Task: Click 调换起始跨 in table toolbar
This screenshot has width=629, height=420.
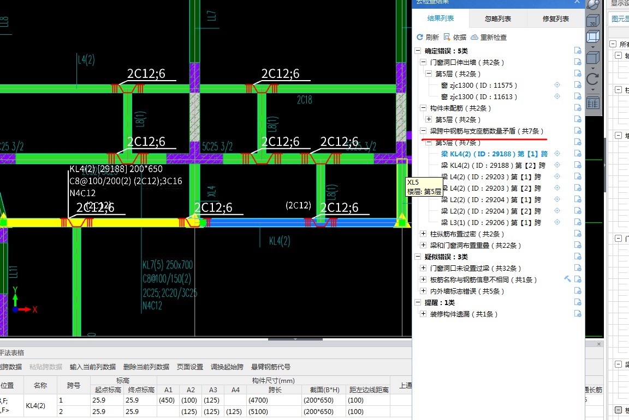Action: tap(227, 367)
